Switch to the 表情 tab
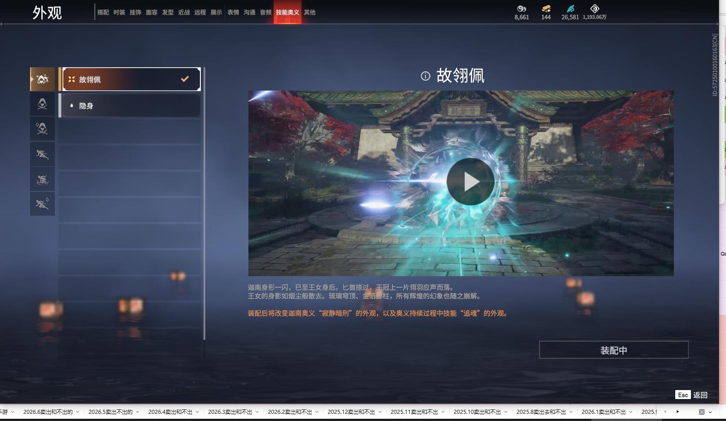726x421 pixels. pyautogui.click(x=234, y=12)
